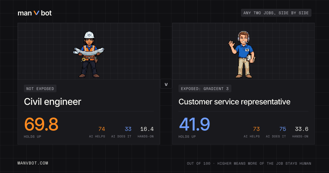
Task: Click HANDS-ON label in Customer service card
Action: 300,136
